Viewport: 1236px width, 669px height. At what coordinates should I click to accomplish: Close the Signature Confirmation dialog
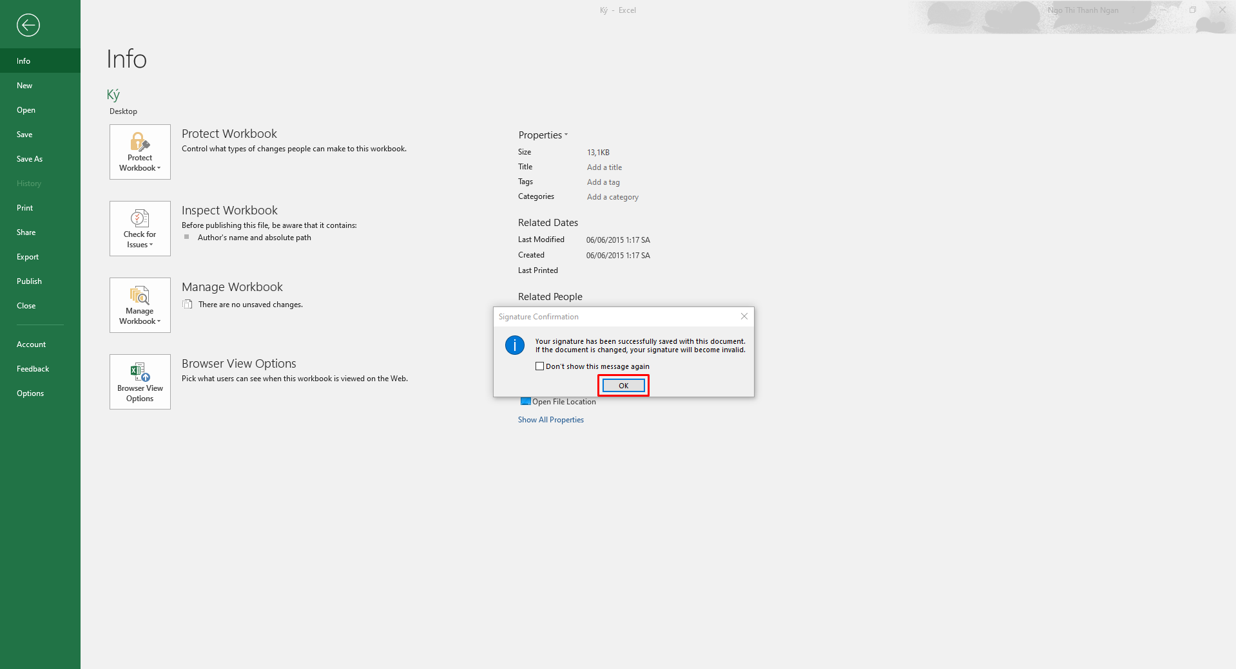tap(744, 316)
